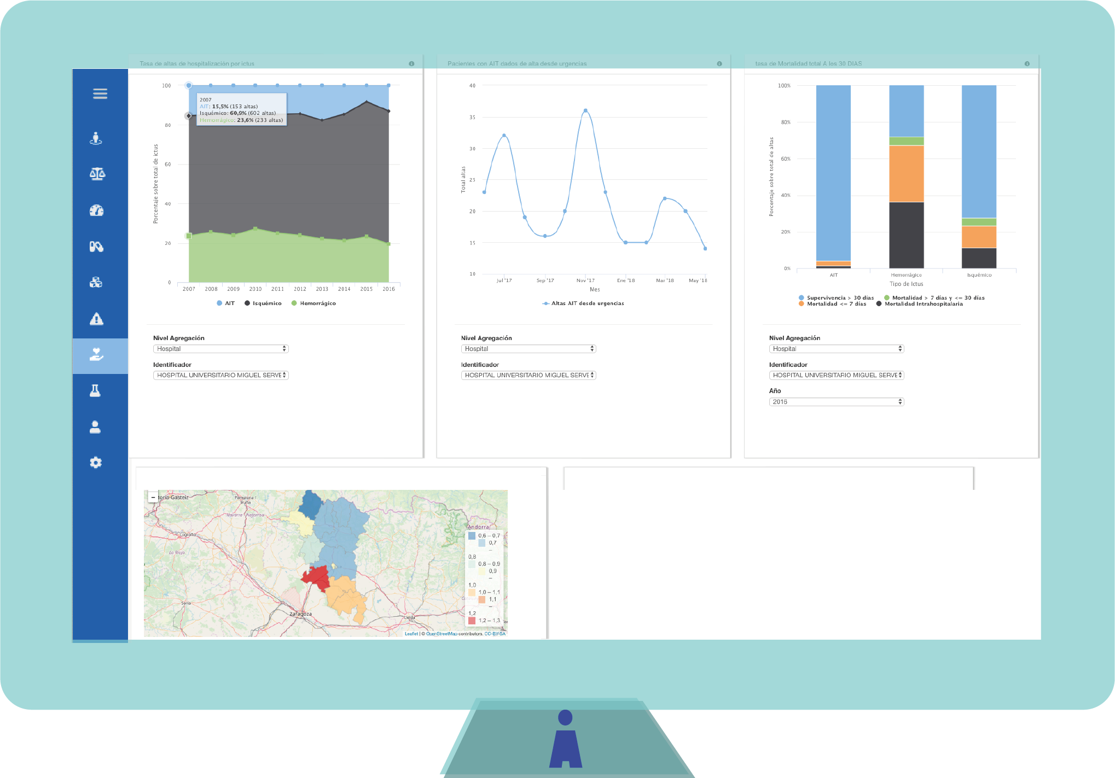Expand Nivel Agregación dropdown under ictus chart
The image size is (1115, 778).
220,349
